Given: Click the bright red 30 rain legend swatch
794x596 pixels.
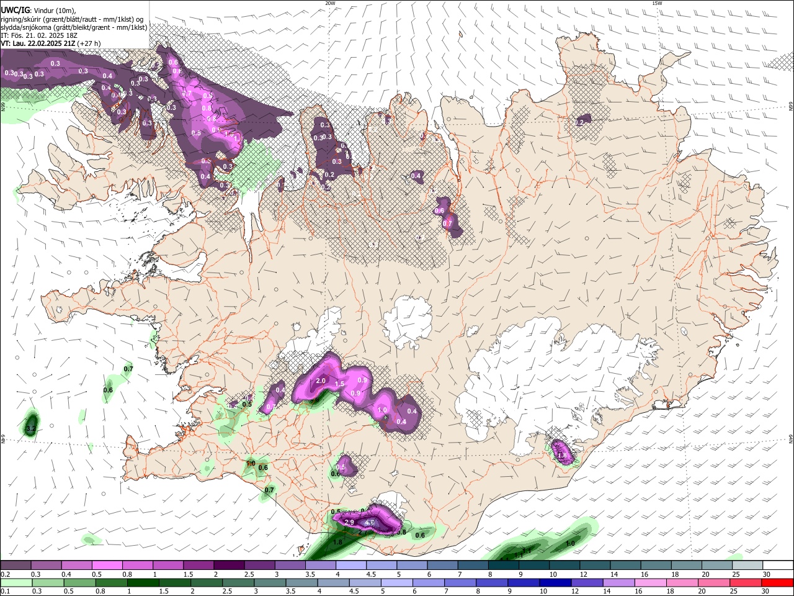Looking at the screenshot, I should point(777,582).
